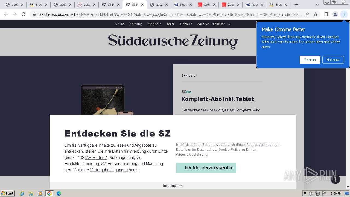Click the Komplett-Abo inkl. Tablet heading
Viewport: 350px width, 197px height.
click(218, 99)
